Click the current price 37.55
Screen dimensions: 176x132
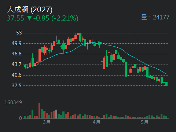[x=15, y=18]
